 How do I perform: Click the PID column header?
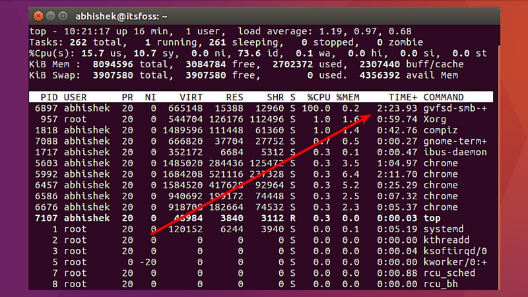click(x=49, y=97)
